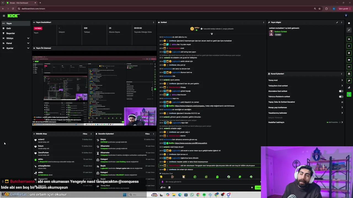Open Hesap yaşı kısıtlaması arrow
The width and height of the screenshot is (353, 198).
pos(342,108)
